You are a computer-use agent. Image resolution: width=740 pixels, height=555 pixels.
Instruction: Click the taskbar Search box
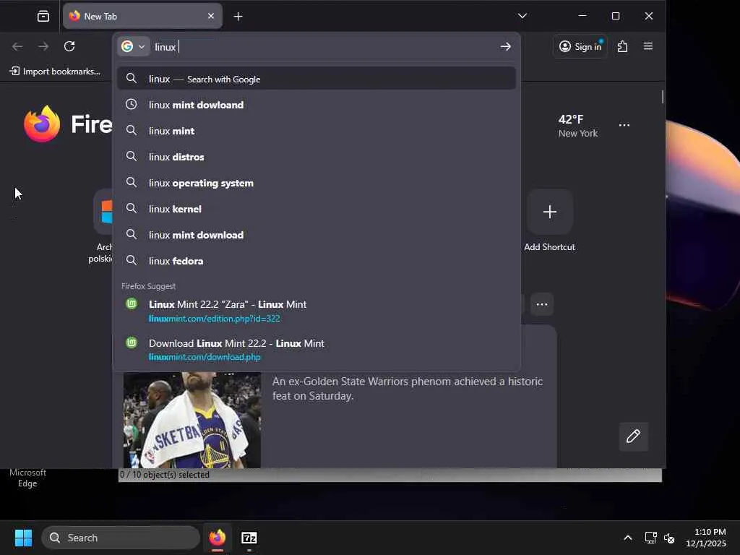121,538
